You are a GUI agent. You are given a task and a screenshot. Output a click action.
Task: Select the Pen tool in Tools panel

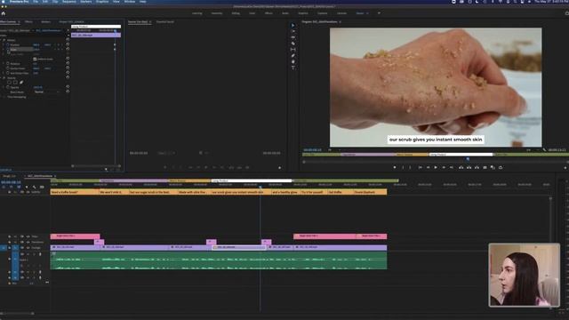[x=293, y=55]
